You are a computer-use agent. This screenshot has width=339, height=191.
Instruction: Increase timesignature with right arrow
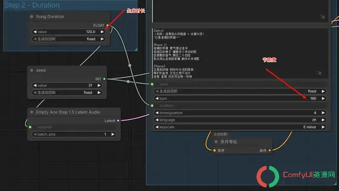323,113
